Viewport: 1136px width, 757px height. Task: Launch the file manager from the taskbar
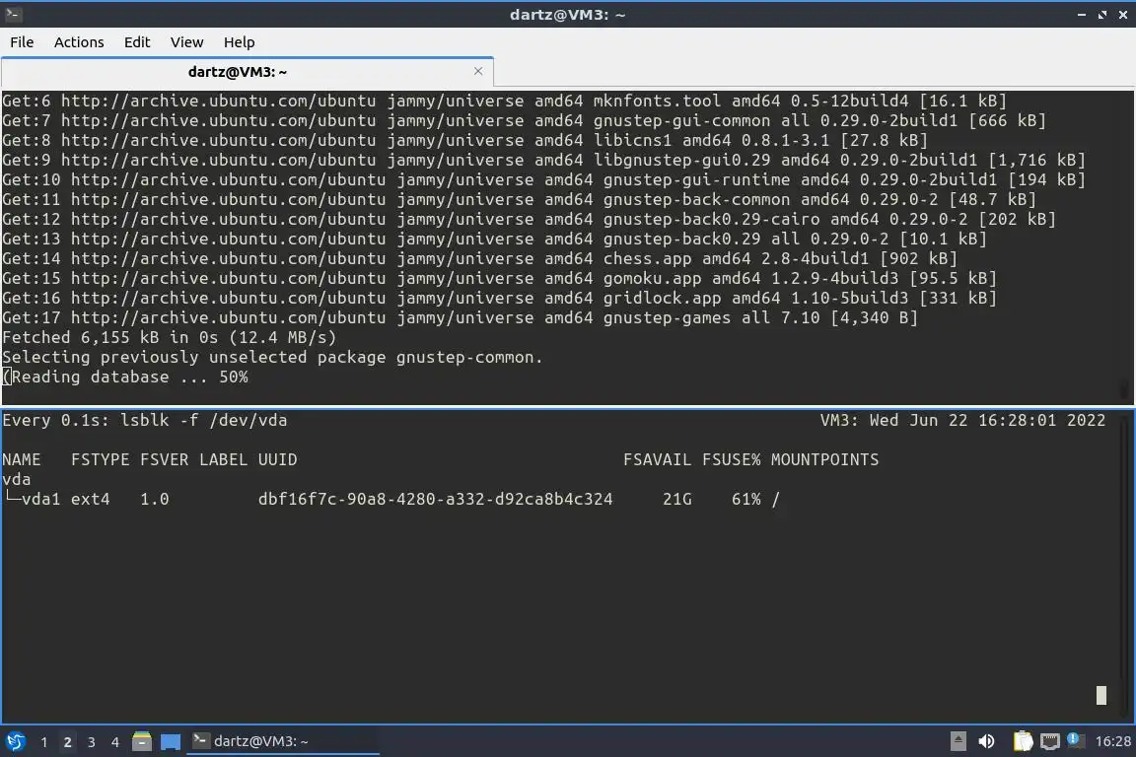click(x=142, y=741)
